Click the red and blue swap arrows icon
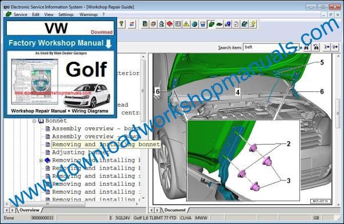 click(131, 23)
